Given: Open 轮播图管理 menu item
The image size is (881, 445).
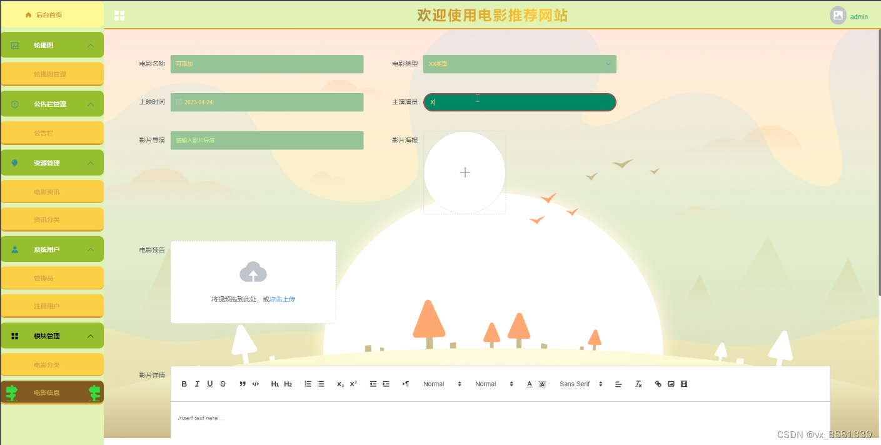Looking at the screenshot, I should [x=52, y=74].
